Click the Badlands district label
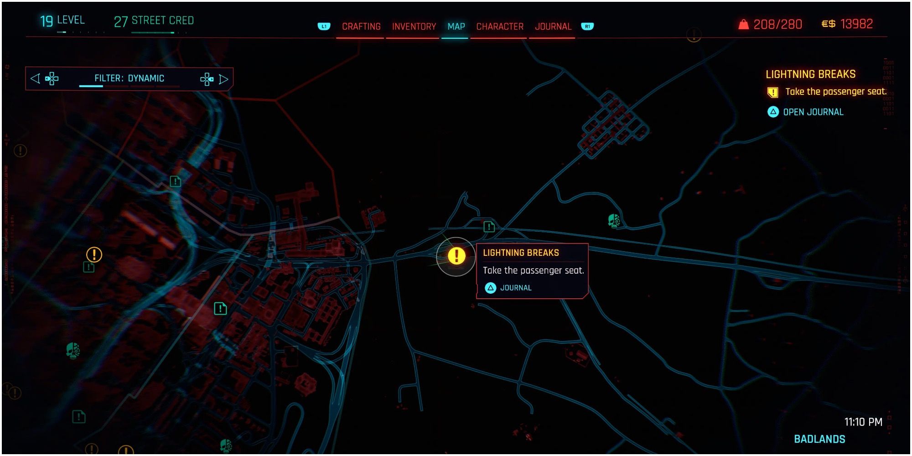This screenshot has width=912, height=456. 819,439
